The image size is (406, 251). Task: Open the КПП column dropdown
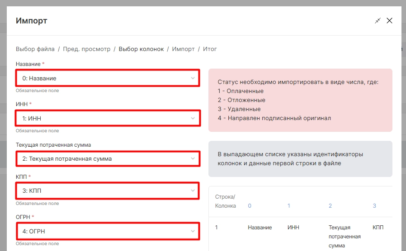click(108, 191)
